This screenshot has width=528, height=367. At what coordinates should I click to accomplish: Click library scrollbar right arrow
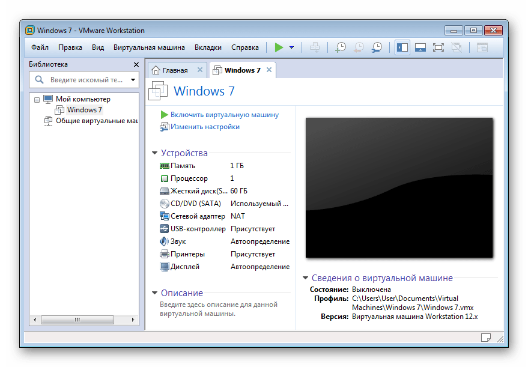point(133,320)
